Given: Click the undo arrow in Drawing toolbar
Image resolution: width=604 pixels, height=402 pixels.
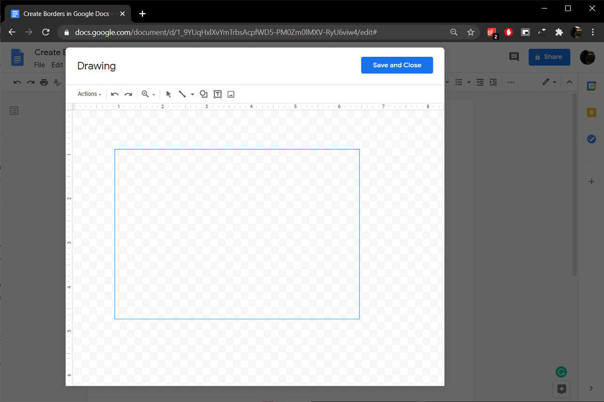Looking at the screenshot, I should pyautogui.click(x=115, y=94).
